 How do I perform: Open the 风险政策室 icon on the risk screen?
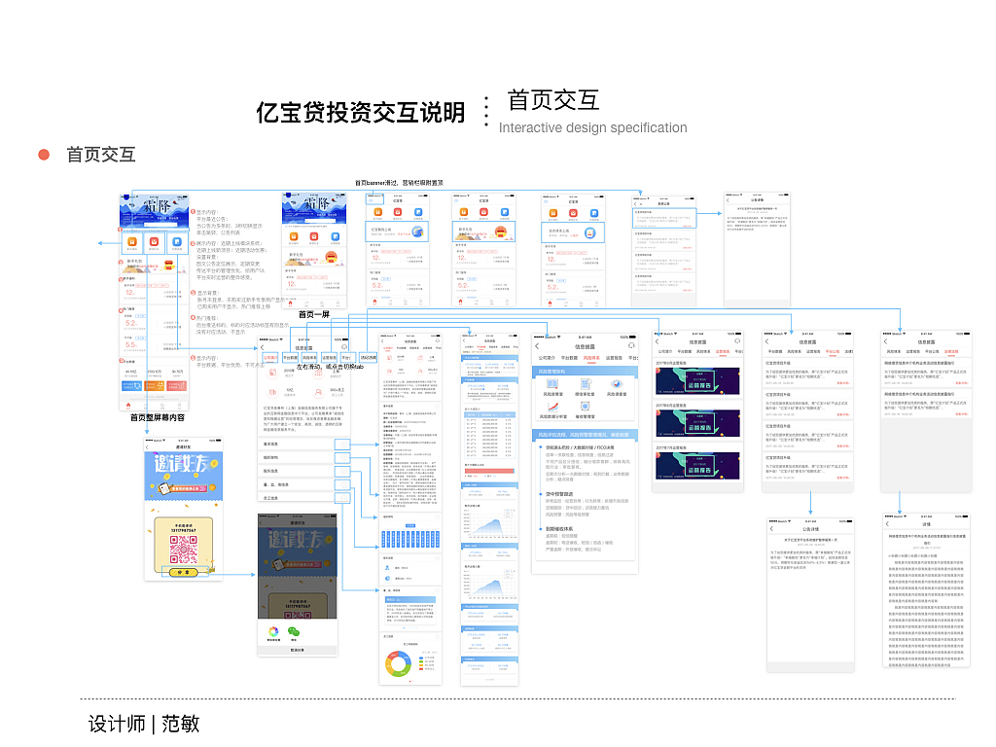(552, 384)
